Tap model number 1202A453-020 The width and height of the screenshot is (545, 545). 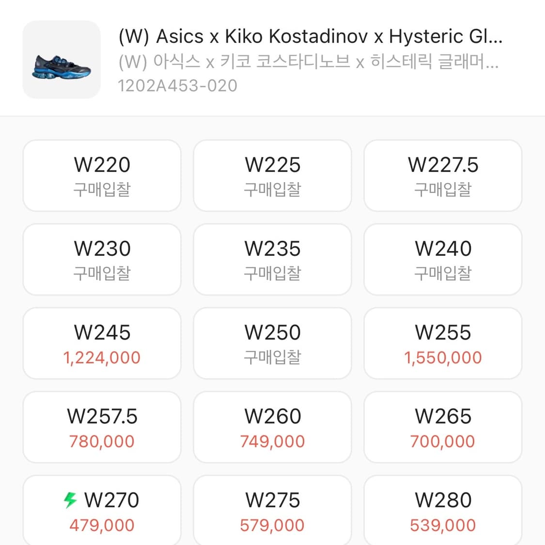pyautogui.click(x=178, y=86)
